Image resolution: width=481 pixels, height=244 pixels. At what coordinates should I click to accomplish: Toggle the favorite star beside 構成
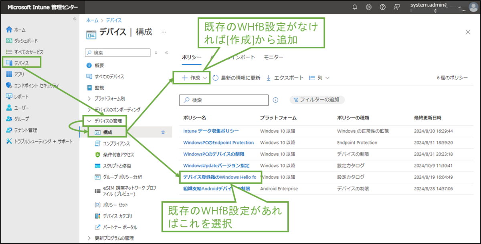click(163, 132)
